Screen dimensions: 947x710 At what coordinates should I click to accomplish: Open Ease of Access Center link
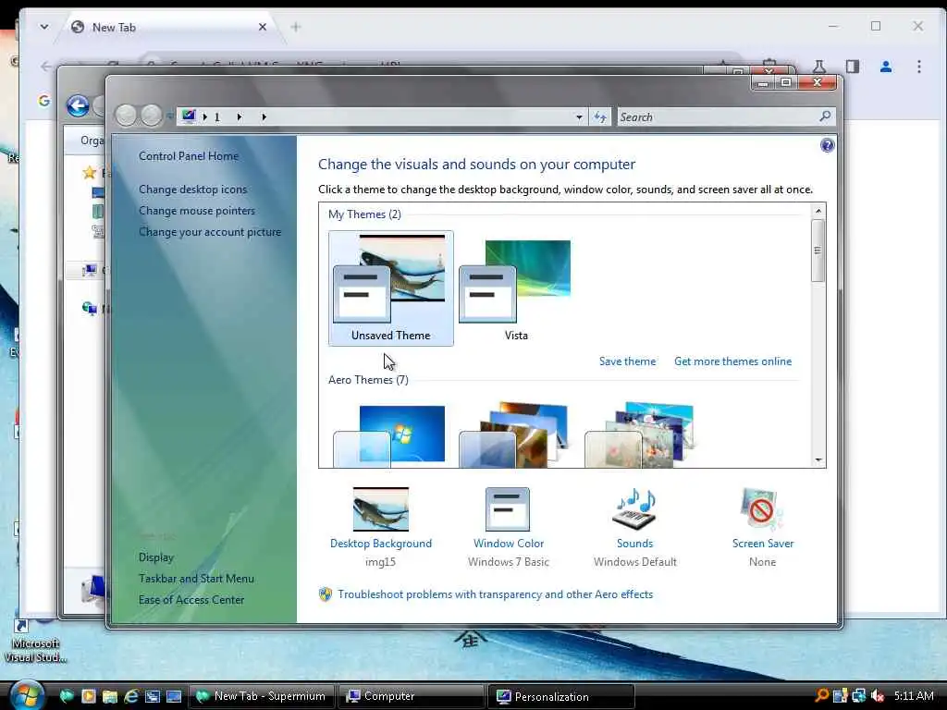pos(191,599)
